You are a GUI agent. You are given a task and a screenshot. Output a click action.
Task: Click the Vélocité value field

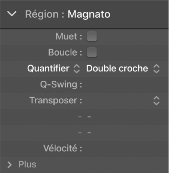pyautogui.click(x=123, y=148)
